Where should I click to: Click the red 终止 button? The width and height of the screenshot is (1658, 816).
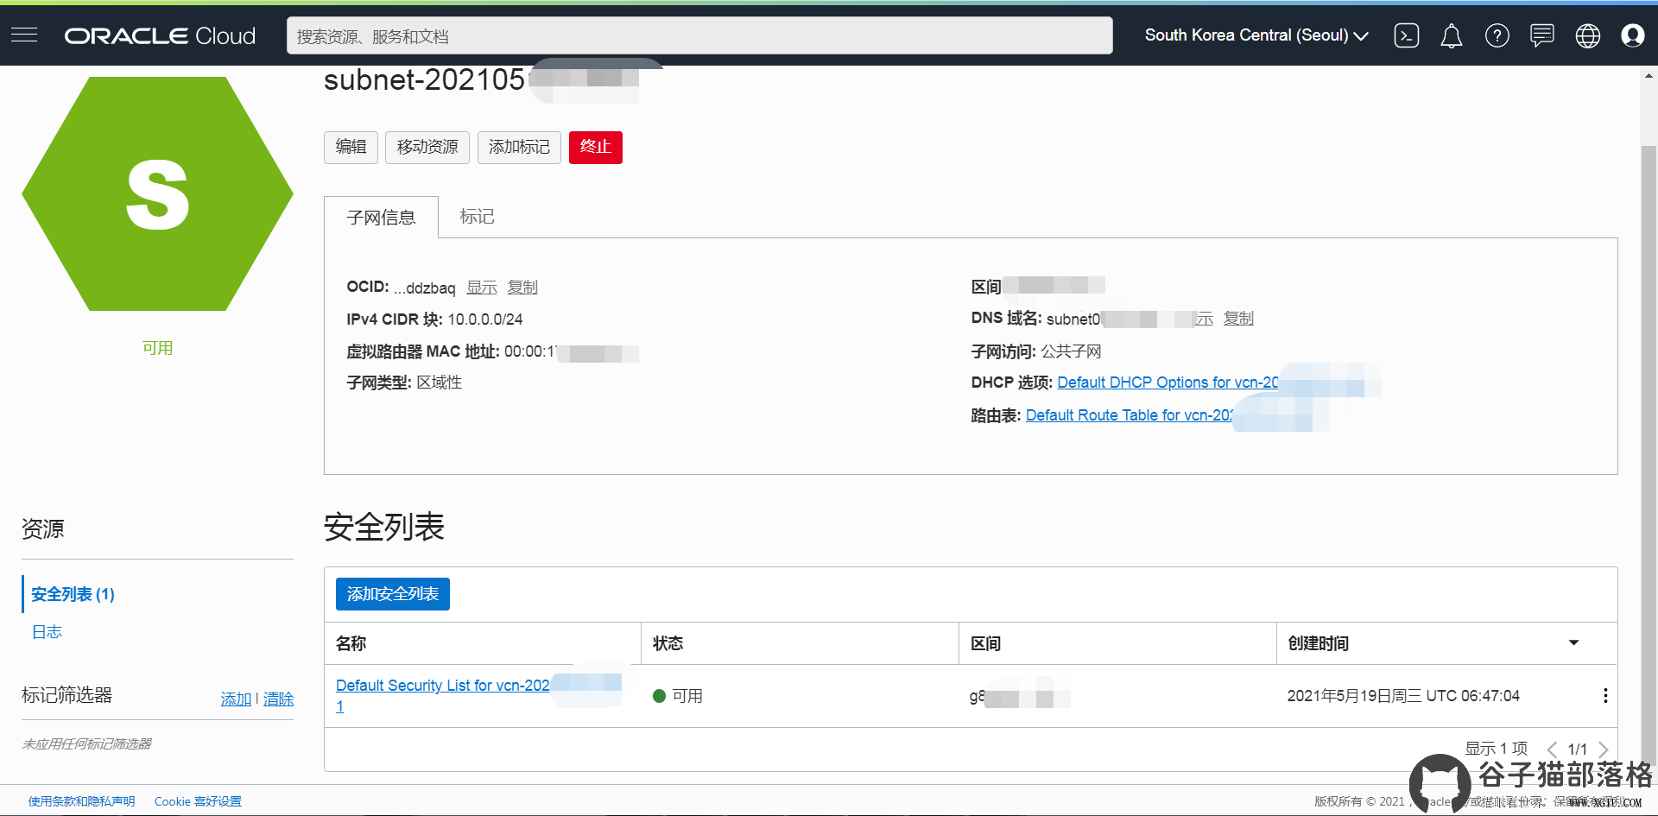coord(596,147)
